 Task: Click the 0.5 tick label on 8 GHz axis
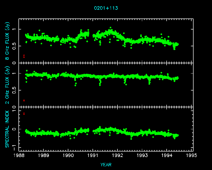click(x=14, y=46)
